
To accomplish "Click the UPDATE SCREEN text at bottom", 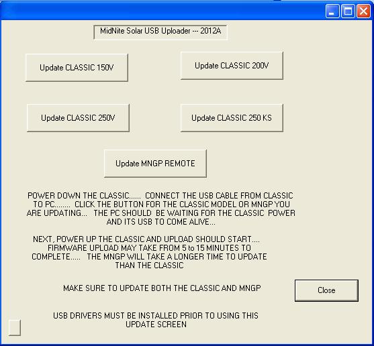I will tap(156, 325).
